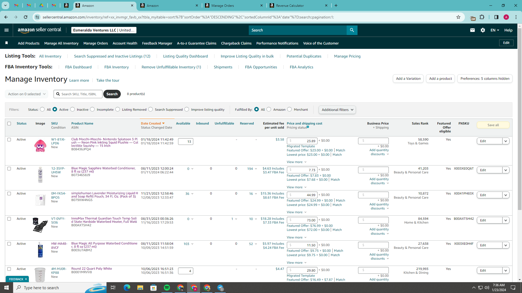The width and height of the screenshot is (522, 293).
Task: Open Preferences: 5 columns hidden button
Action: point(485,79)
